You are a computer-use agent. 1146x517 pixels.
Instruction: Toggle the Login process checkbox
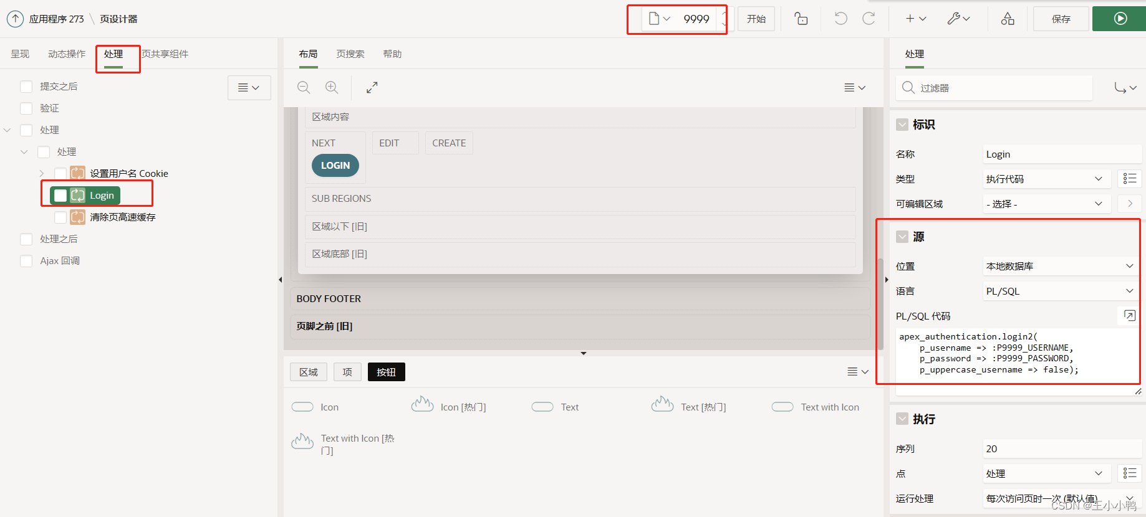point(60,196)
